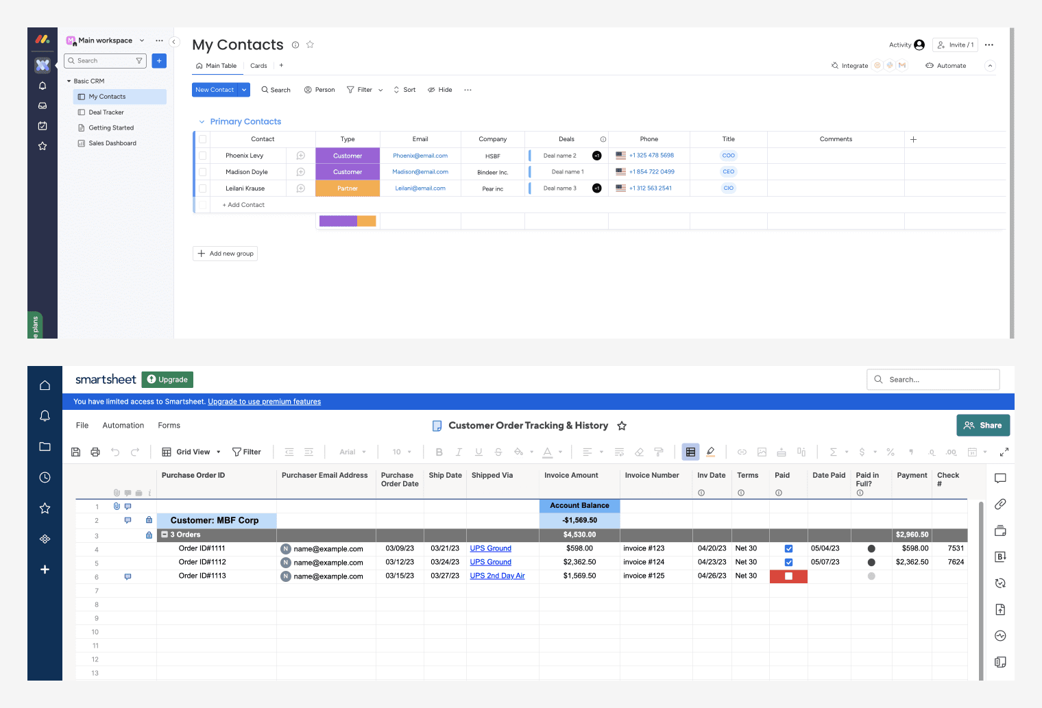Open favorites star in monday sidebar
Screen dimensions: 1042x708
tap(43, 146)
